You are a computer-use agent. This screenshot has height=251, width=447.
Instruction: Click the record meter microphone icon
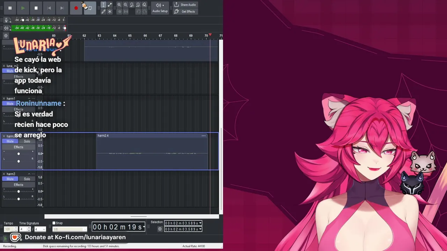click(x=6, y=20)
